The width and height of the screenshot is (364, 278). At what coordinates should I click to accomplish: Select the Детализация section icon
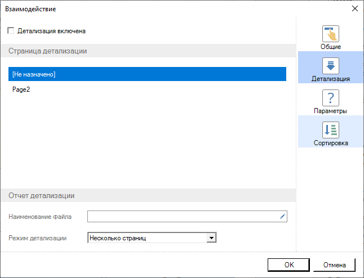click(331, 66)
